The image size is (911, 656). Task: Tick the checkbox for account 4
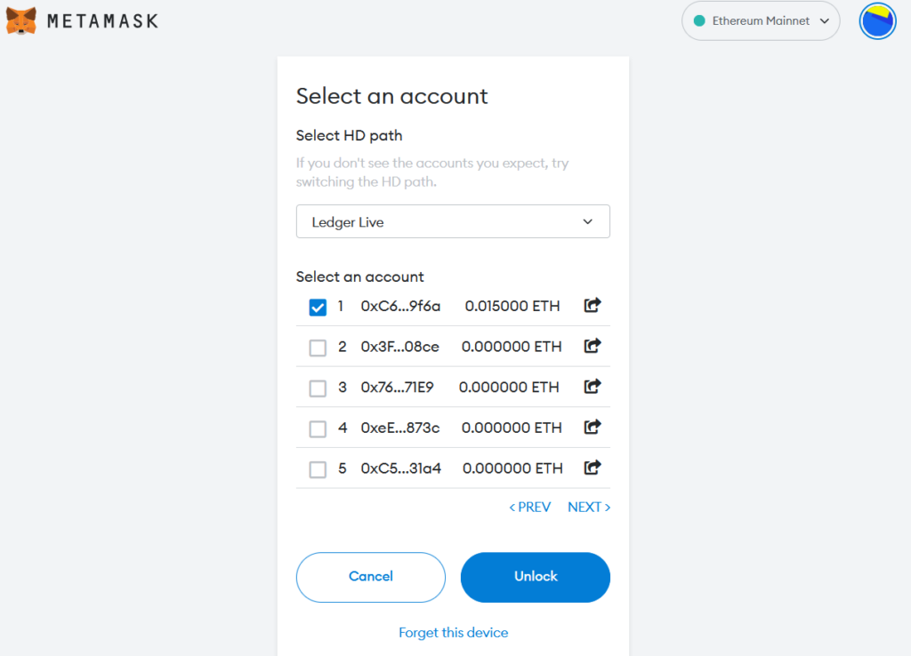point(318,428)
